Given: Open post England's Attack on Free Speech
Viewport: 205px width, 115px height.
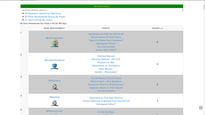Looking at the screenshot, I should point(106,88).
